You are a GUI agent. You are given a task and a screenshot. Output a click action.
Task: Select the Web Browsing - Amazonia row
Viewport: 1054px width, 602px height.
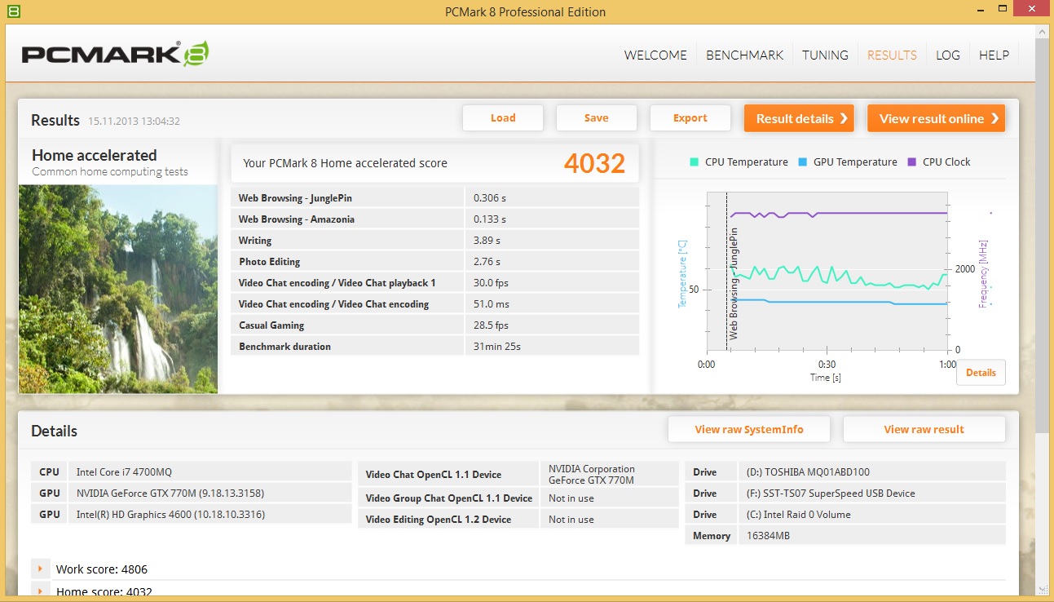pyautogui.click(x=435, y=219)
